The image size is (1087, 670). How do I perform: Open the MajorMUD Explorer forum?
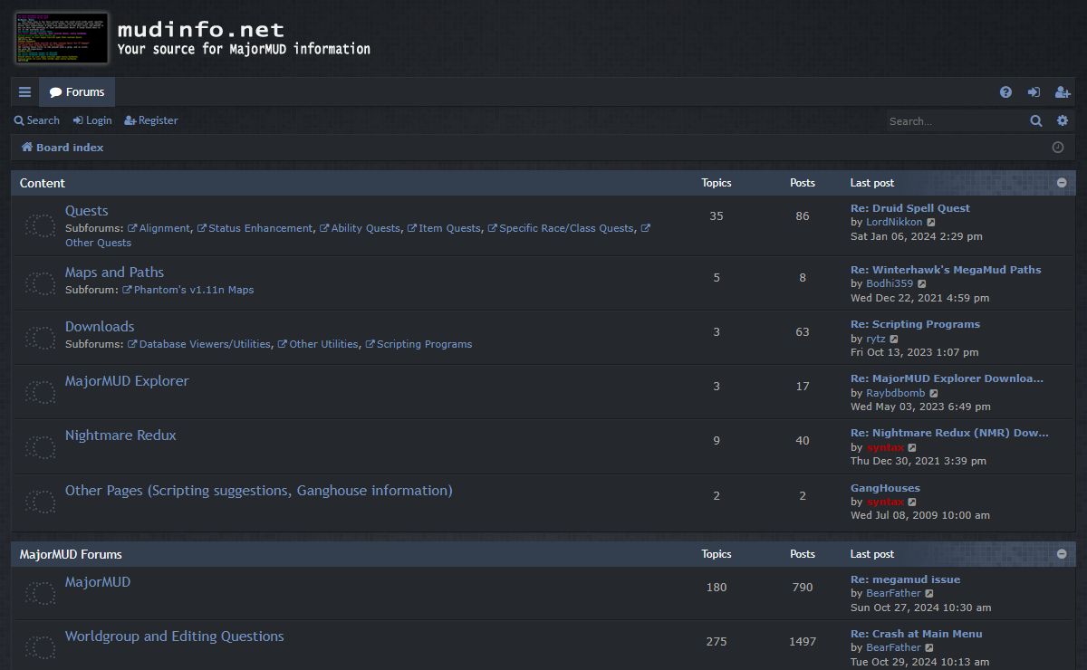(x=127, y=381)
